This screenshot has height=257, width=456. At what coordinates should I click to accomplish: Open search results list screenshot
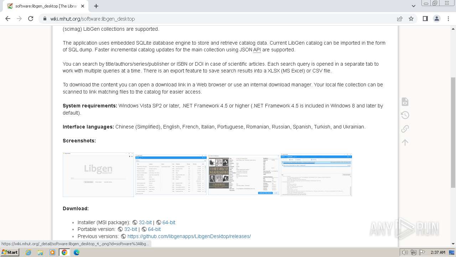pos(171,175)
